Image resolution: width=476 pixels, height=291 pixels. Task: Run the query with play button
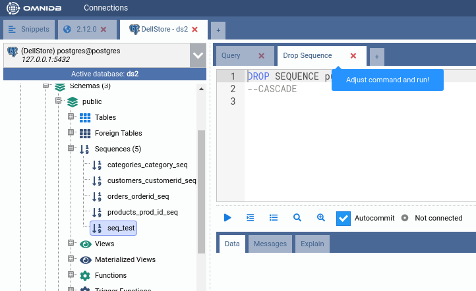[x=227, y=218]
